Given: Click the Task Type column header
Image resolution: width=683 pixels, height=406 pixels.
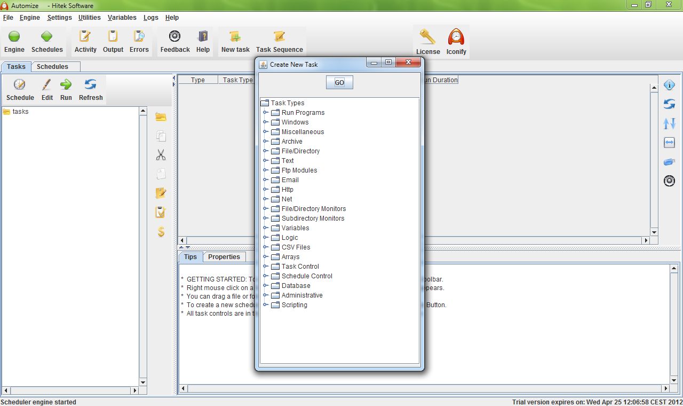Looking at the screenshot, I should pyautogui.click(x=237, y=80).
